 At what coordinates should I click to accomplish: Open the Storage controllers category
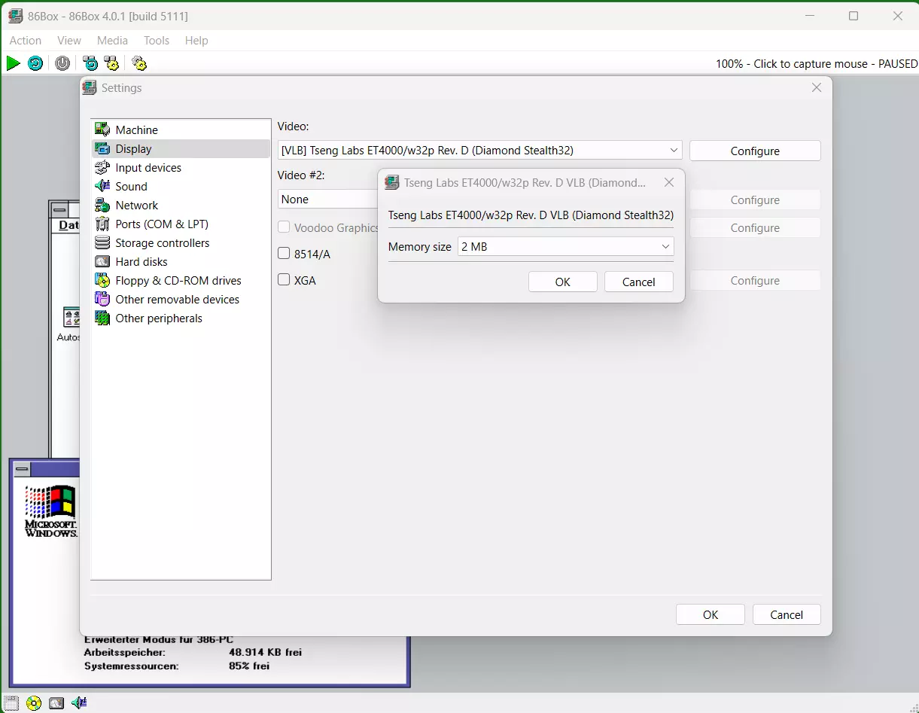click(x=181, y=242)
